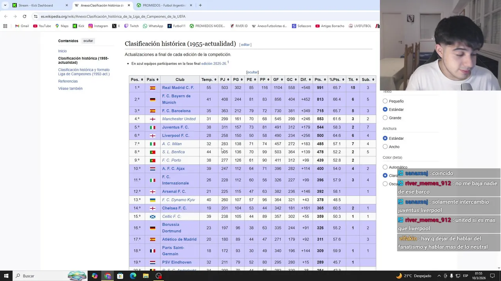Reload the page with the refresh icon
Screen dimensions: 501x281
click(x=24, y=16)
